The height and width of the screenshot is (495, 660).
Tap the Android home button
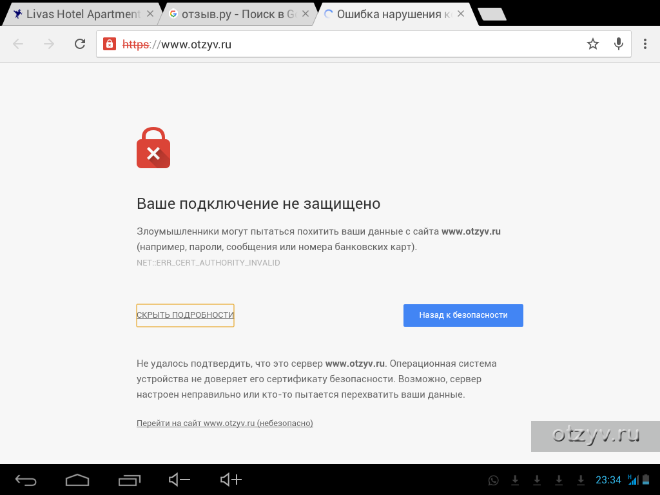pos(77,480)
